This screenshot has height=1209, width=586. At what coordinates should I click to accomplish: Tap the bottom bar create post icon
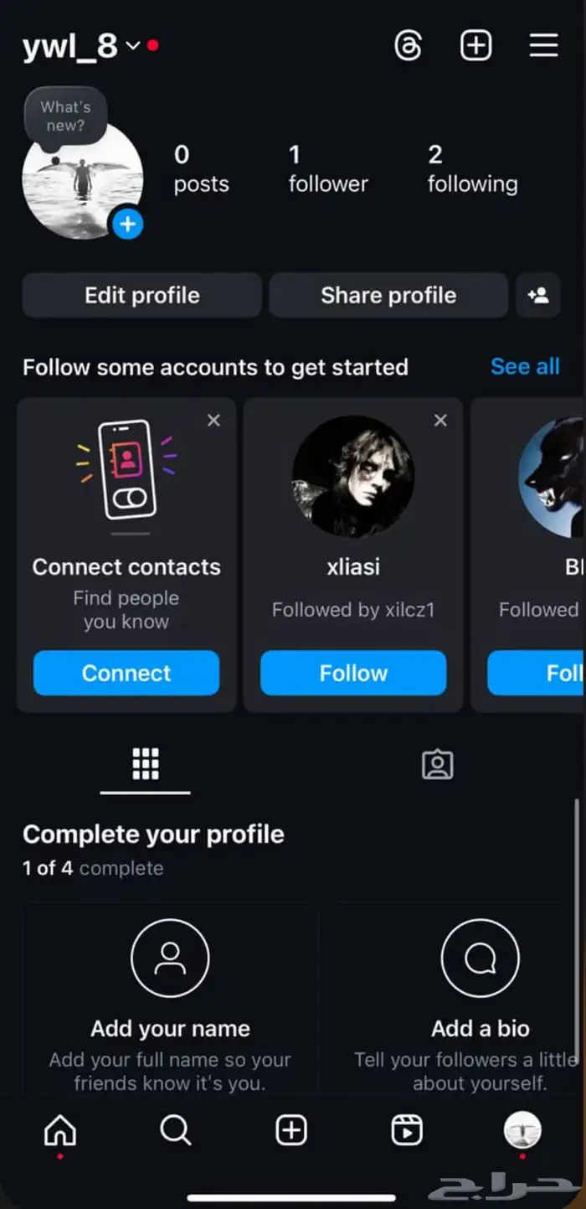291,1131
